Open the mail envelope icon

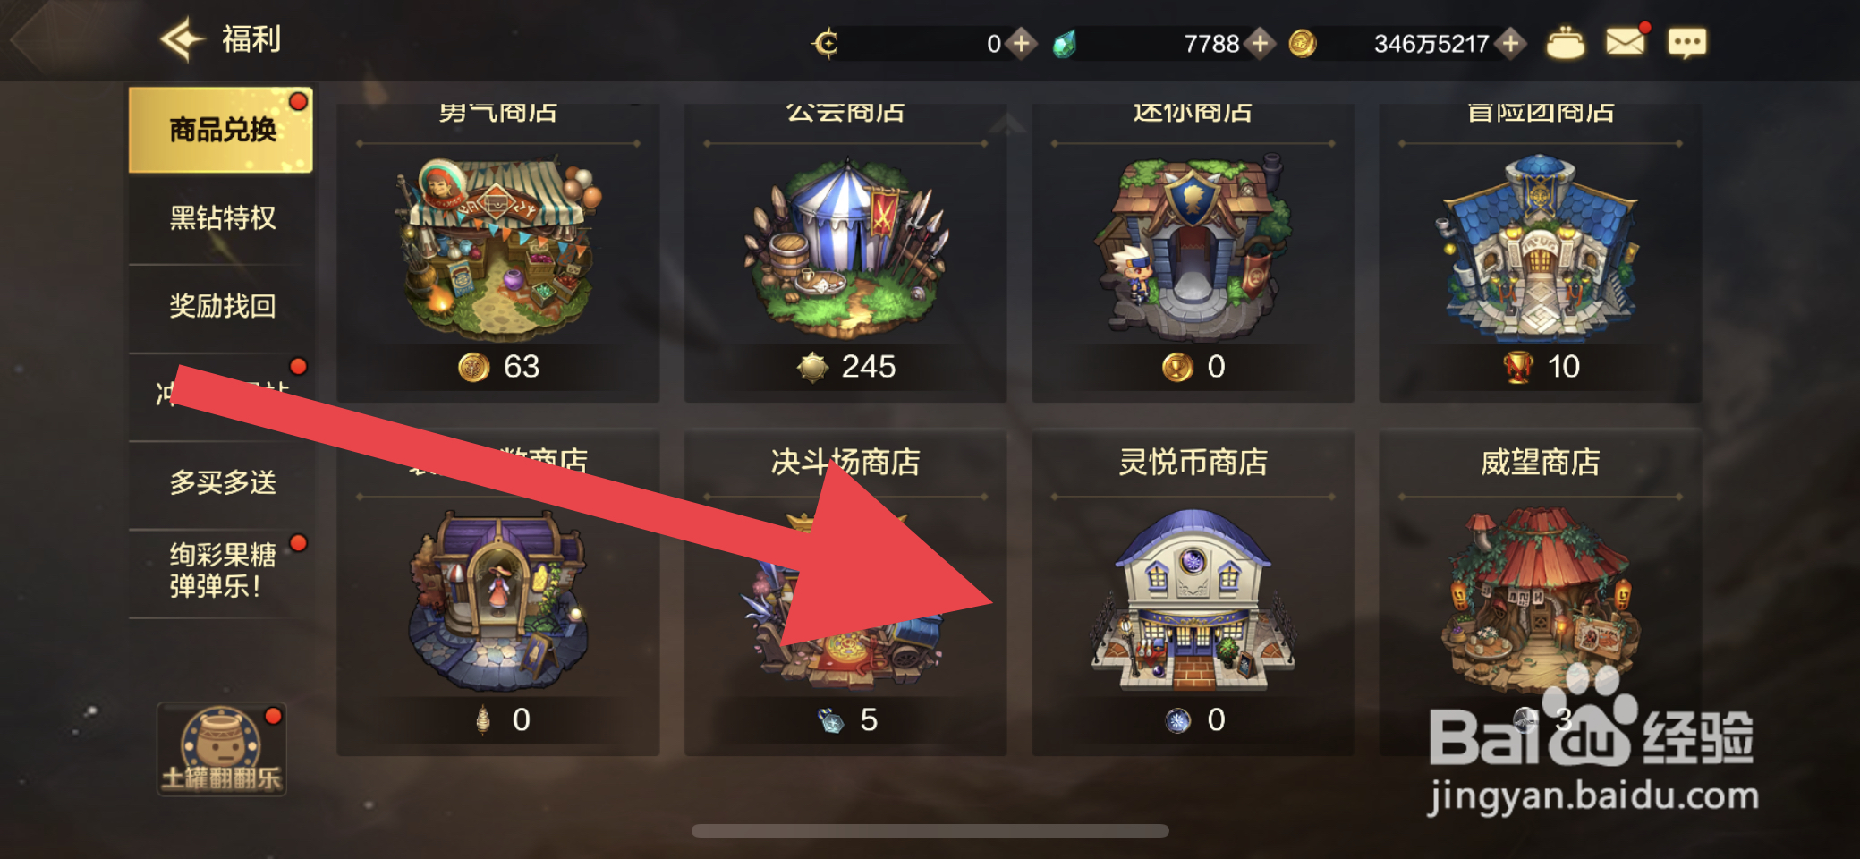click(x=1625, y=41)
